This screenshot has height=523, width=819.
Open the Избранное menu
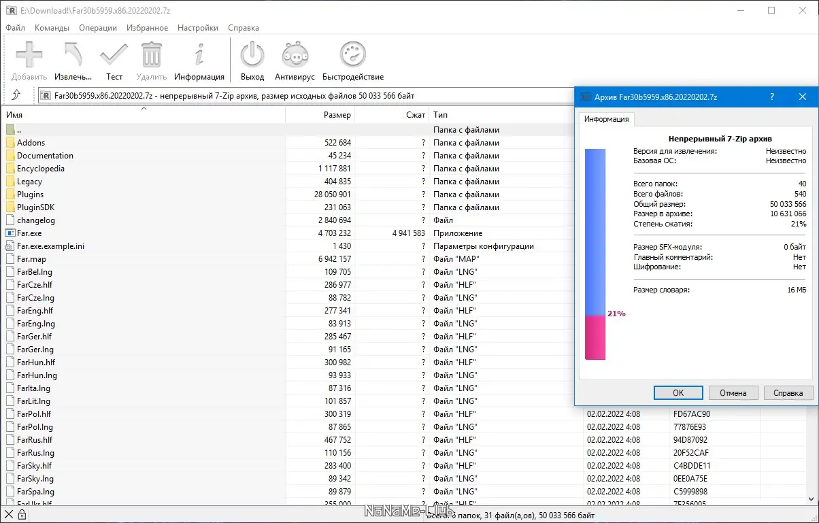pos(147,28)
